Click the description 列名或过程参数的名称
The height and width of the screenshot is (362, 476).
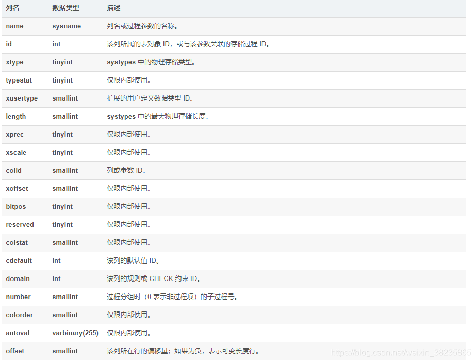coord(142,26)
